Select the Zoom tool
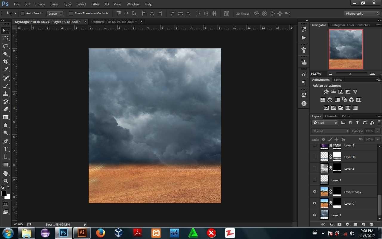The height and width of the screenshot is (239, 382). click(6, 181)
